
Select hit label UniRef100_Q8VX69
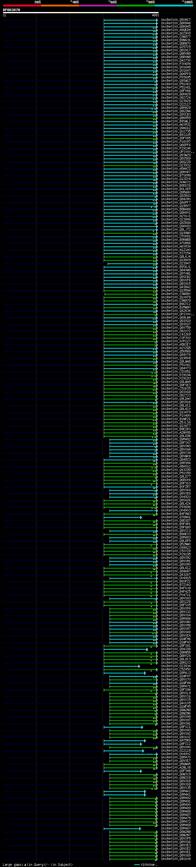(x=175, y=856)
